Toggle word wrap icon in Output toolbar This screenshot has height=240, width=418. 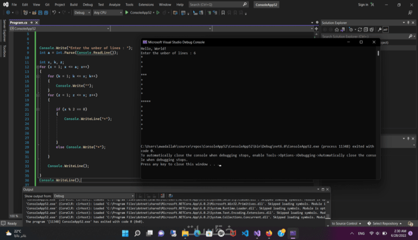coord(171,196)
